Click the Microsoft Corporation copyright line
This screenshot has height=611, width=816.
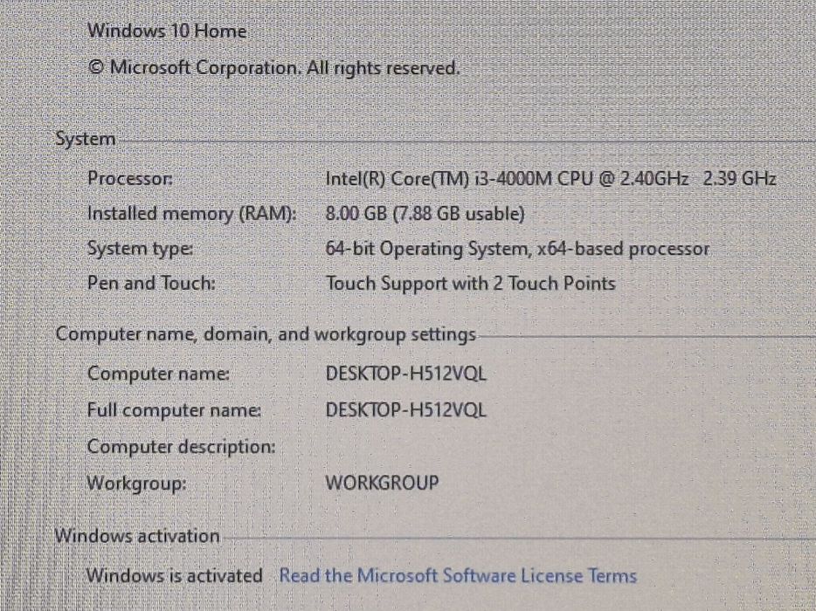click(x=273, y=67)
